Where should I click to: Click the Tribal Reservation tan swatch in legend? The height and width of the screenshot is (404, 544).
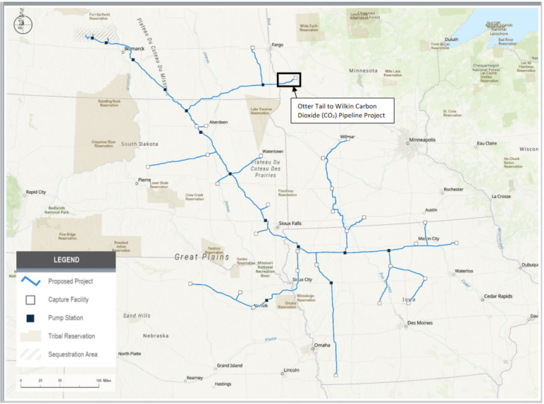(x=31, y=336)
